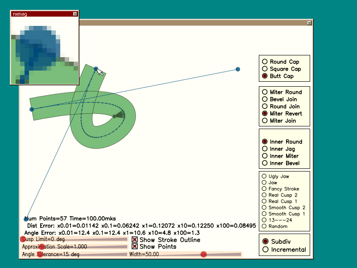357x268 pixels.
Task: Select Subdiv mode
Action: click(276, 241)
